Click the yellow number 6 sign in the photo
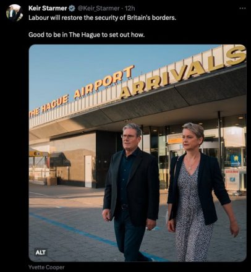Screen dimensions: 251x272 click(x=36, y=154)
